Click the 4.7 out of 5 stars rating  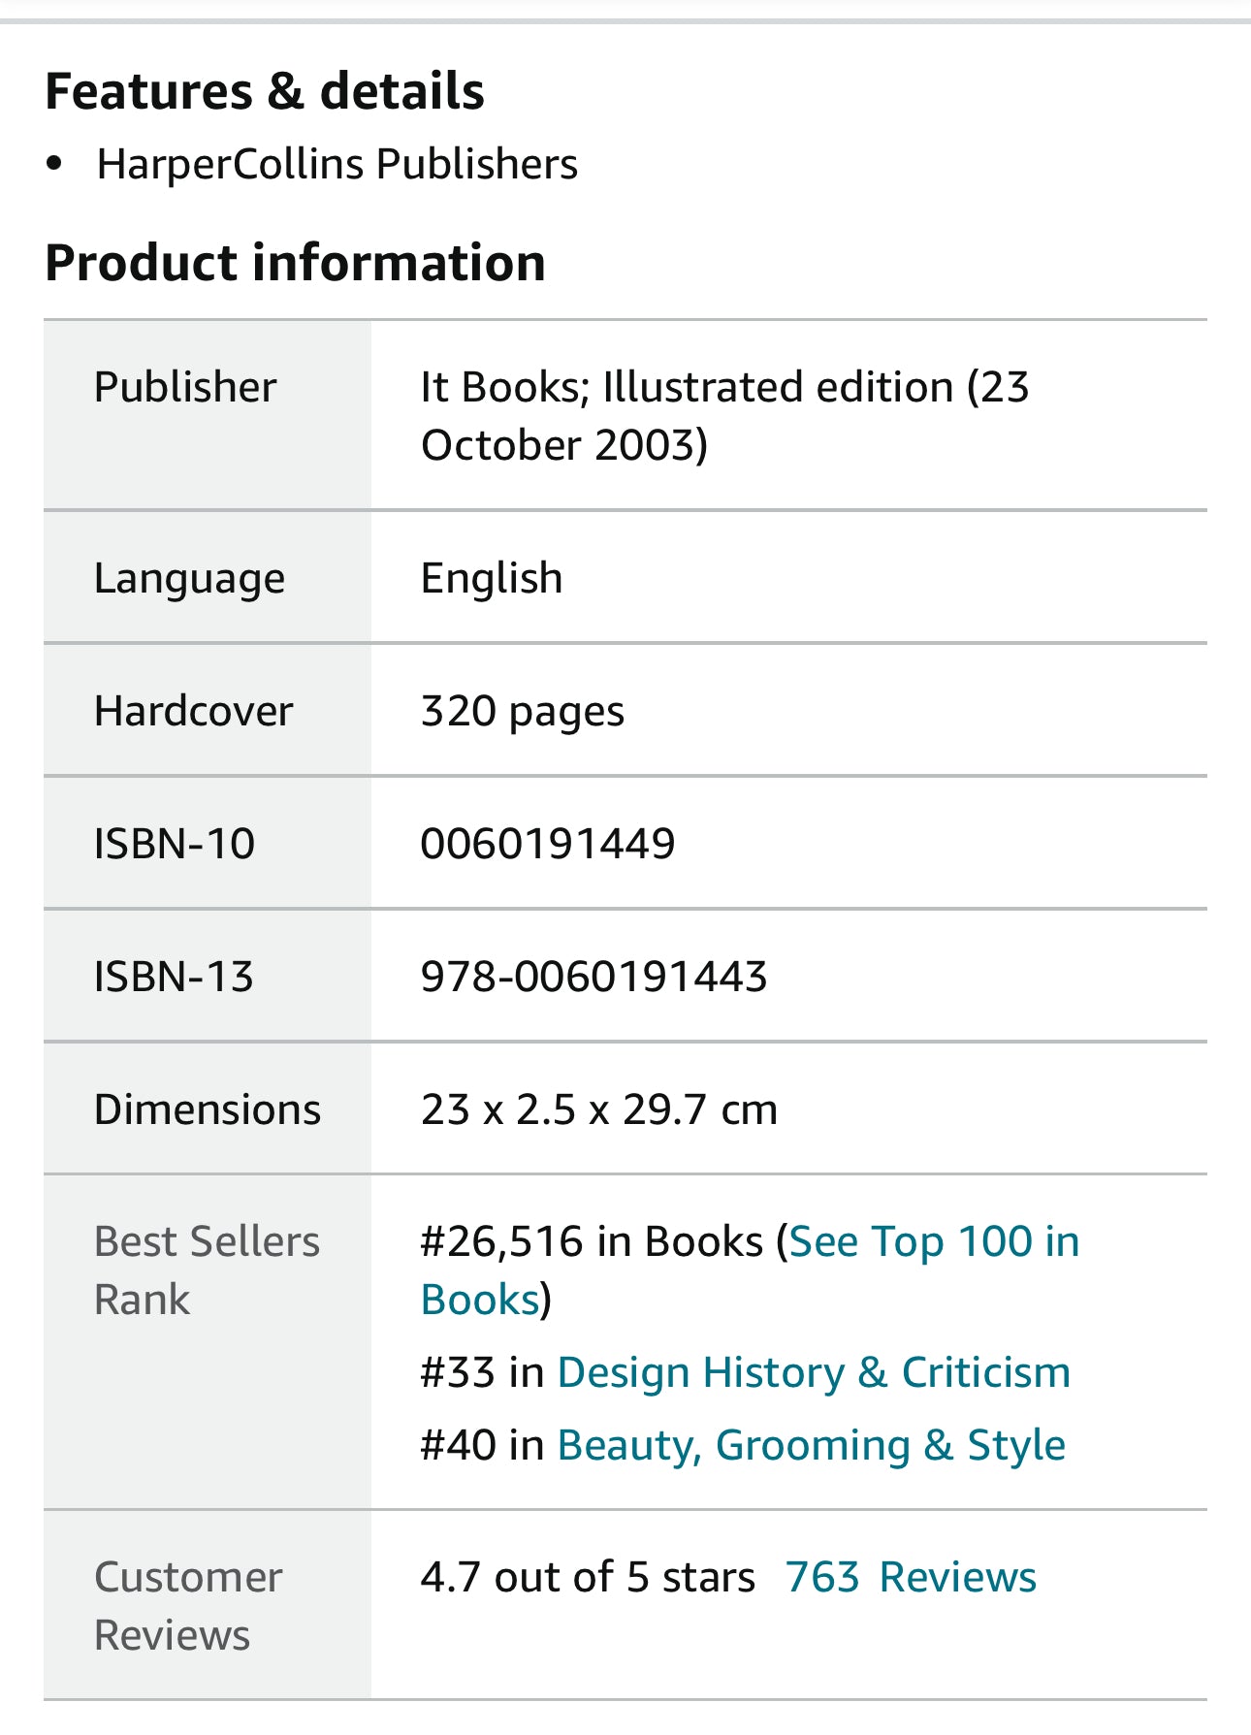587,1578
